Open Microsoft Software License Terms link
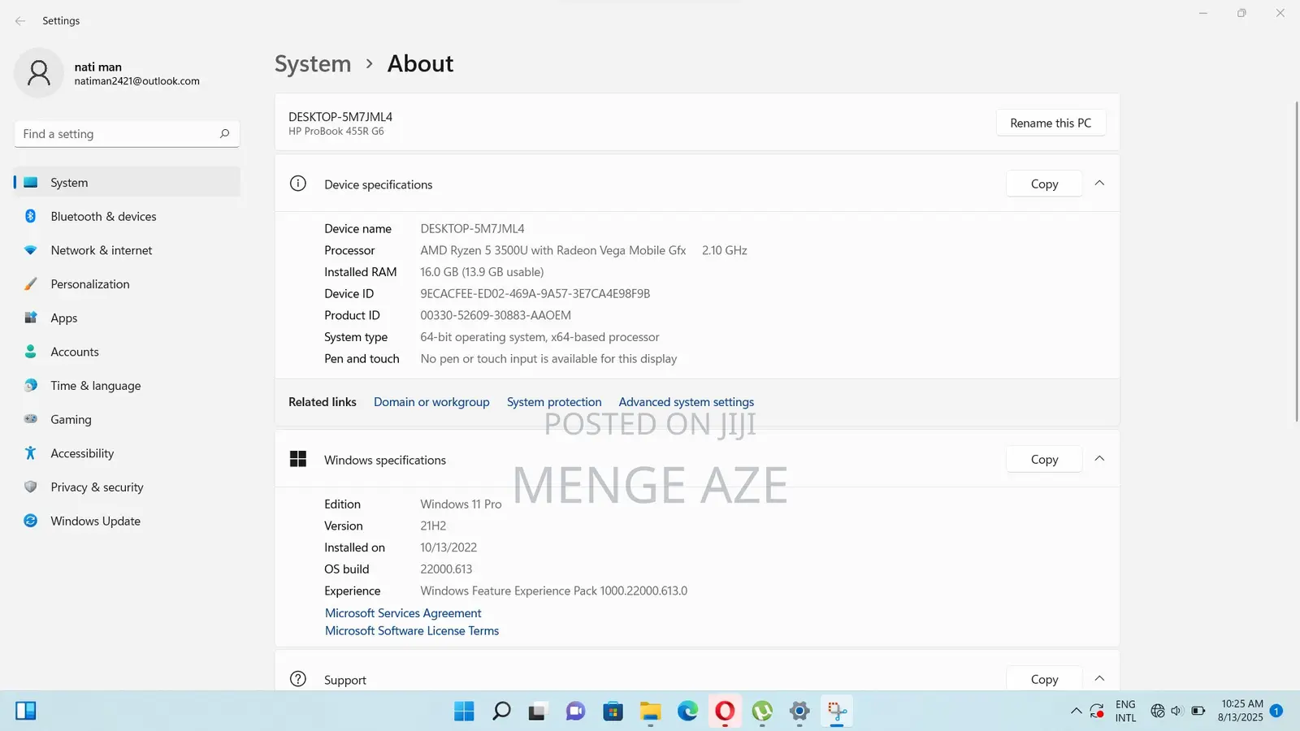The width and height of the screenshot is (1300, 731). click(412, 631)
